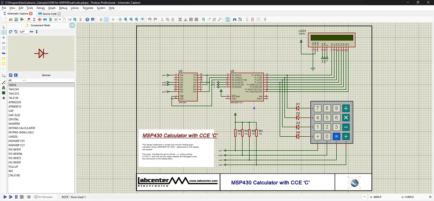Toggle grid display toolbar button
Screen dimensions: 434x201
pyautogui.click(x=106, y=19)
